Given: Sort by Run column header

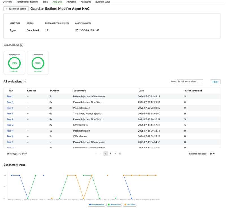Looking at the screenshot, I should (x=11, y=91).
